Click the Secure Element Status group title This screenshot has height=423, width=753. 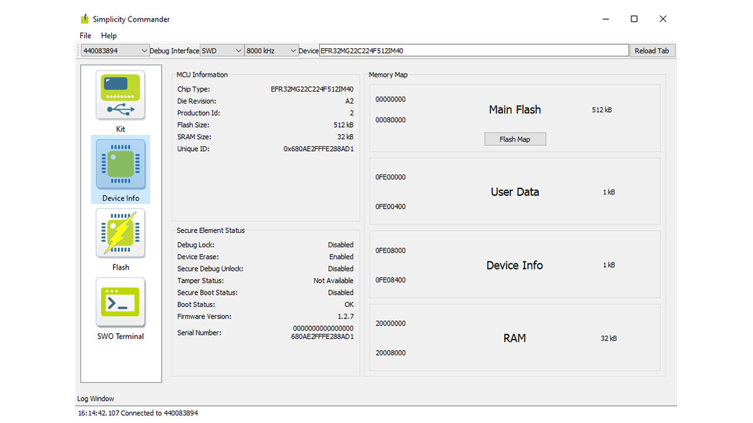[211, 230]
